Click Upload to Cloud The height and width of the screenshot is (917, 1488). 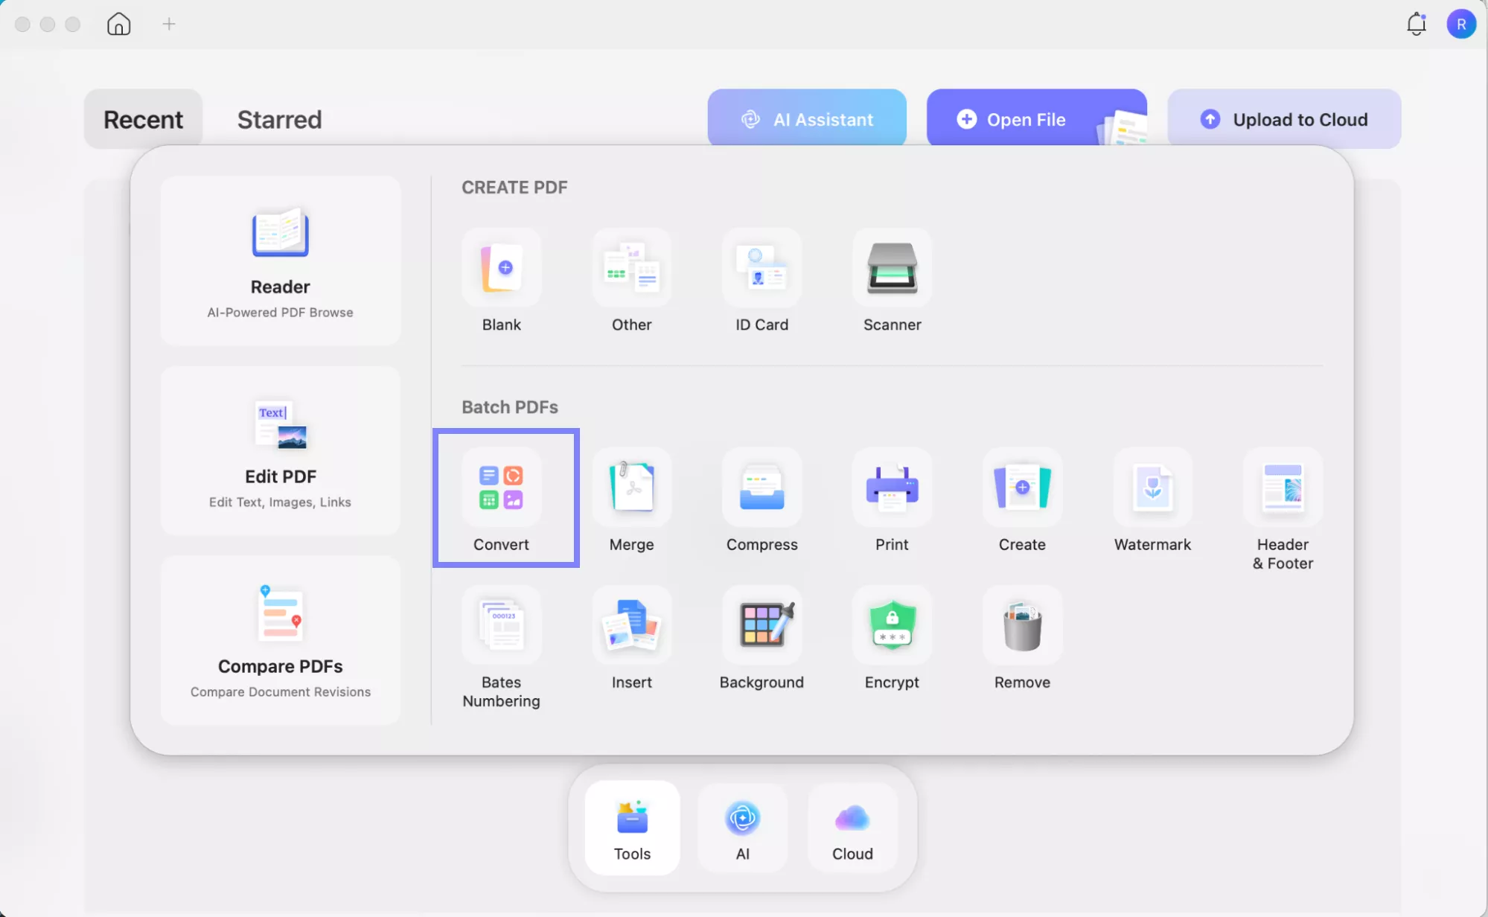1283,119
